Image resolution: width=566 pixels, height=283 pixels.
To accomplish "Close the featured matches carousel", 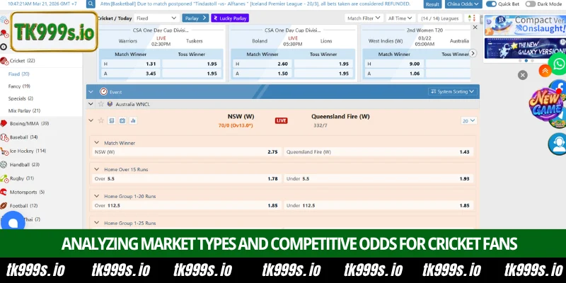I will (x=475, y=27).
